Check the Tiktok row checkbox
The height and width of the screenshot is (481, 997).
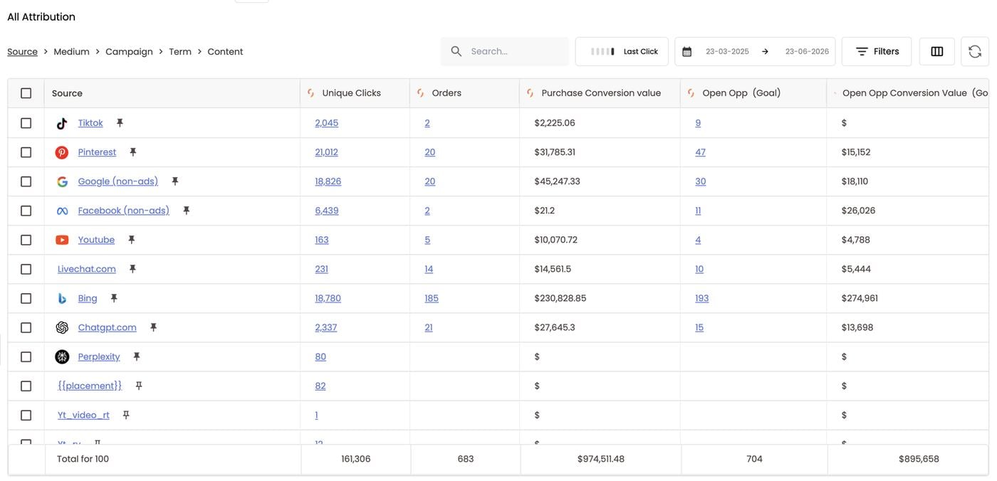pyautogui.click(x=26, y=123)
